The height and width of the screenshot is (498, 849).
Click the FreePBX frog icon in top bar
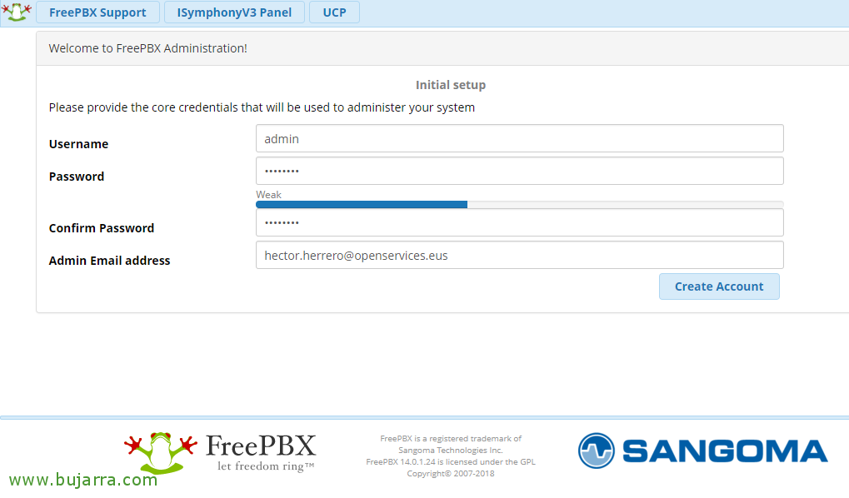tap(16, 12)
